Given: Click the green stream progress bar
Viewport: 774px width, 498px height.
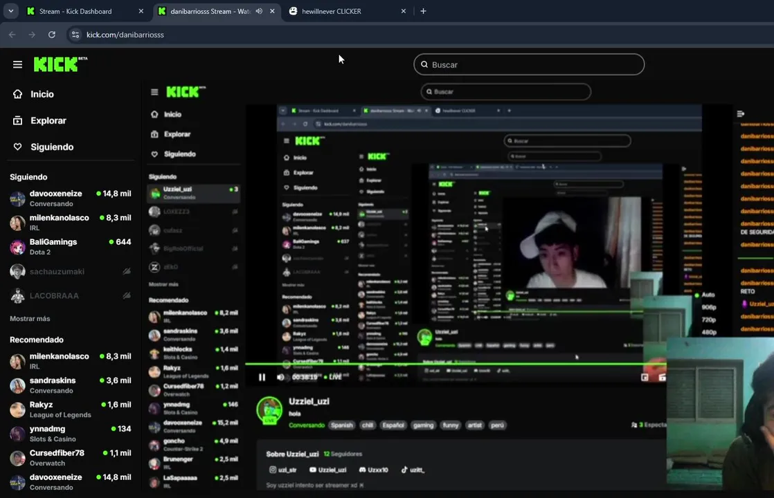Looking at the screenshot, I should click(x=456, y=364).
